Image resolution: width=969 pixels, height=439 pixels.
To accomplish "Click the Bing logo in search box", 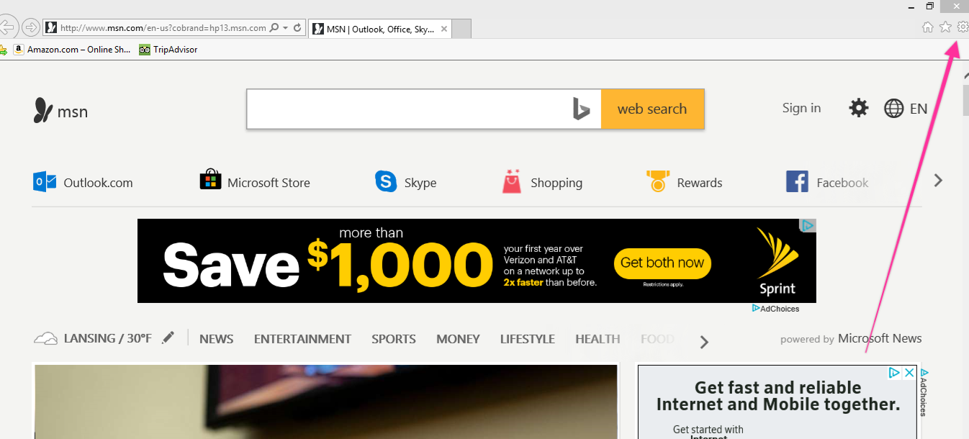I will pyautogui.click(x=581, y=109).
